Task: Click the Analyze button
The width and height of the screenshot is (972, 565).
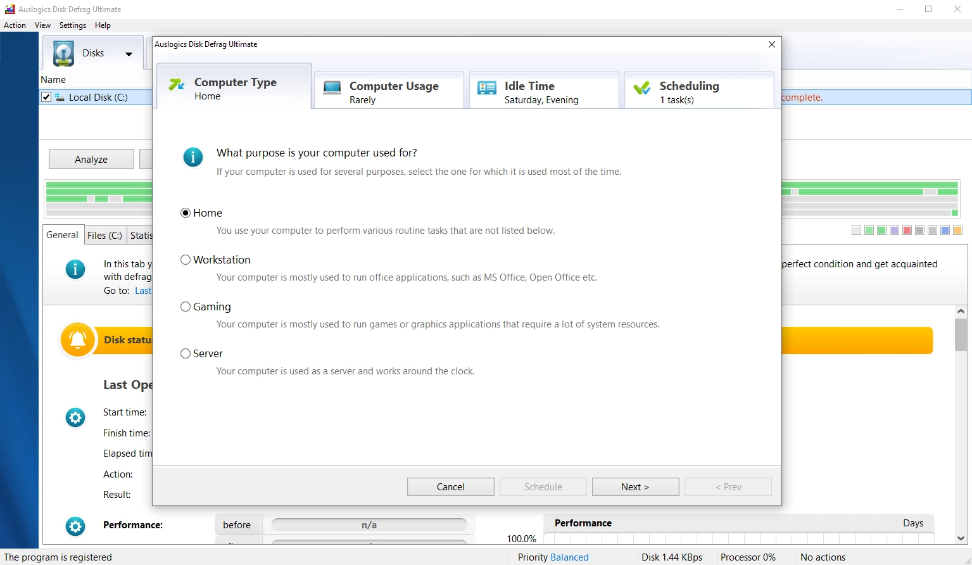Action: pyautogui.click(x=91, y=159)
